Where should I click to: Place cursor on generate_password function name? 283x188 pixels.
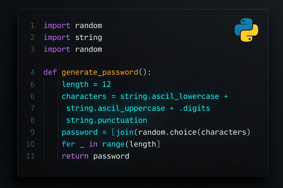click(x=100, y=72)
